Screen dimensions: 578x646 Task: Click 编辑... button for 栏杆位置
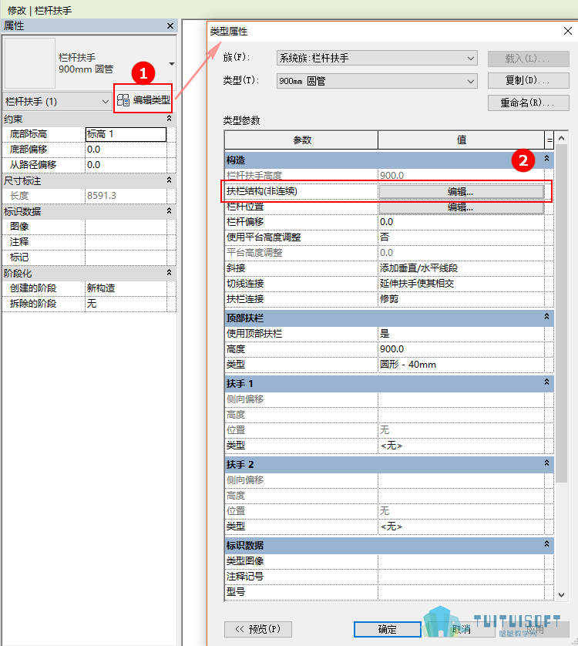[x=461, y=207]
